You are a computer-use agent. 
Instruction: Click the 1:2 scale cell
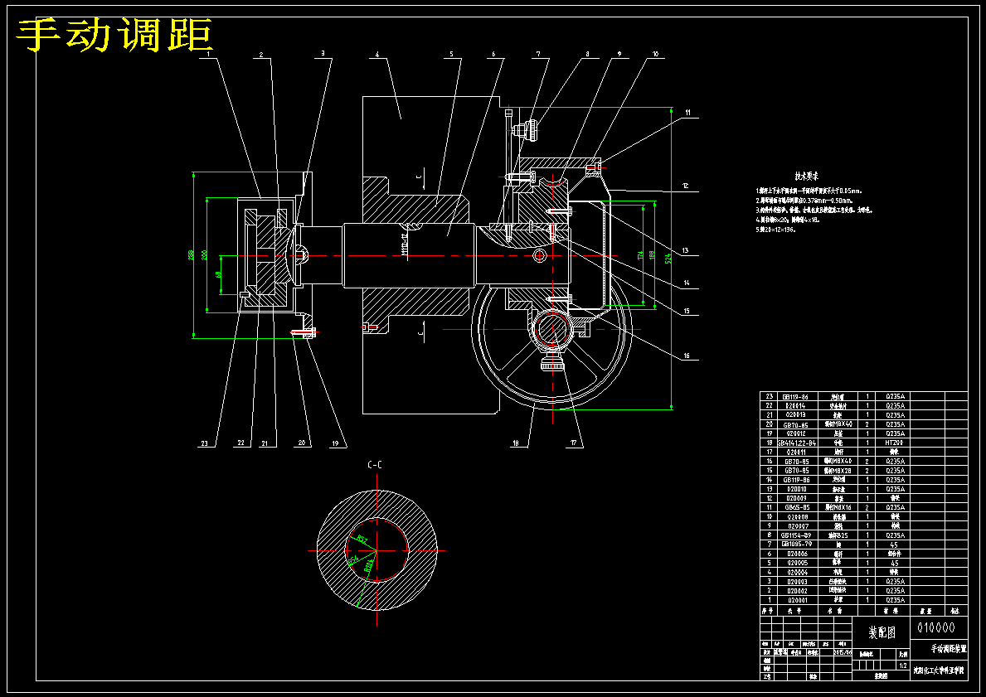[903, 666]
